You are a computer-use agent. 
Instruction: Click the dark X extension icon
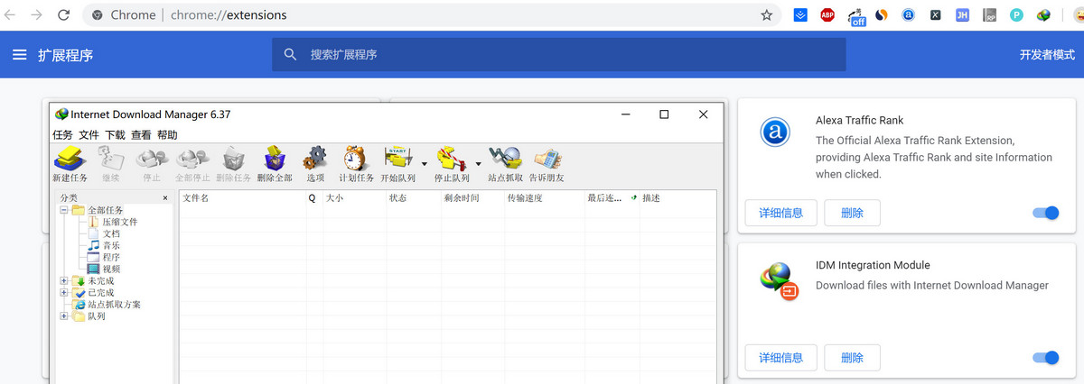pyautogui.click(x=936, y=15)
